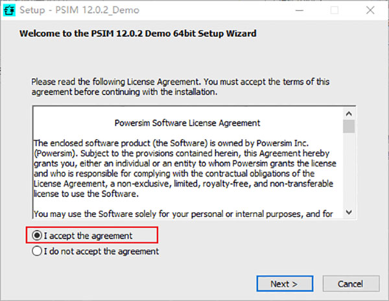This screenshot has width=389, height=301.
Task: Click the "Setup - PSIM 12.0.2_Demo" title bar text
Action: [79, 10]
